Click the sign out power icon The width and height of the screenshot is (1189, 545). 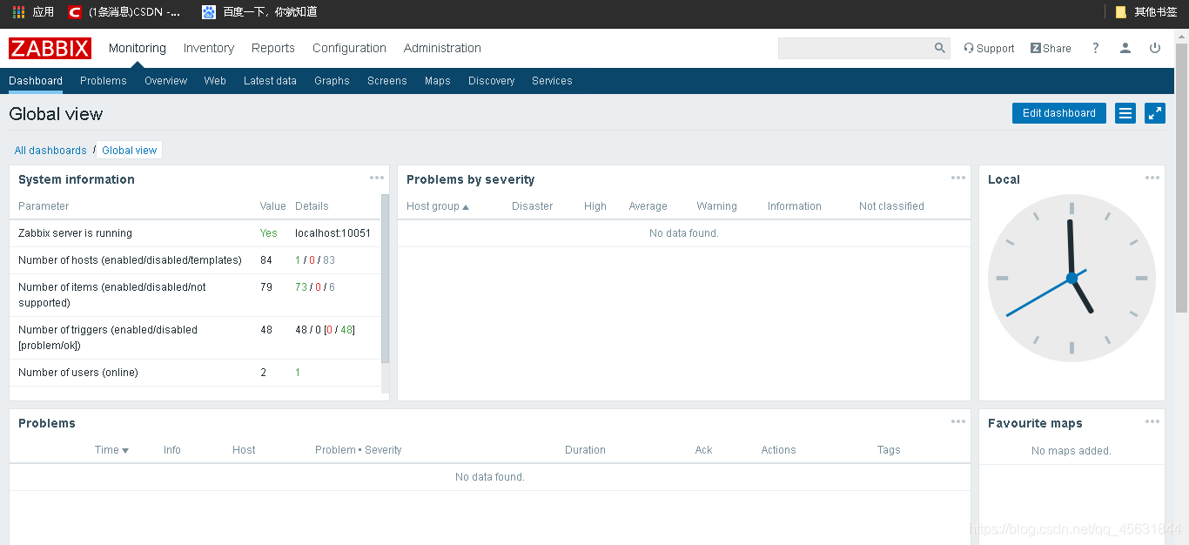(x=1155, y=48)
